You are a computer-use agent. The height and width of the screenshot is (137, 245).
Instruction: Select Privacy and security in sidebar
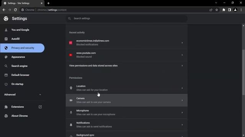click(22, 48)
